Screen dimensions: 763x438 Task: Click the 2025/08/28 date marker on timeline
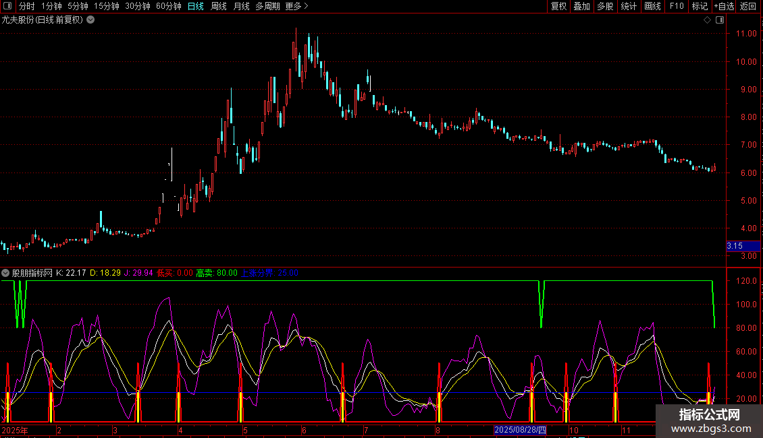point(519,430)
